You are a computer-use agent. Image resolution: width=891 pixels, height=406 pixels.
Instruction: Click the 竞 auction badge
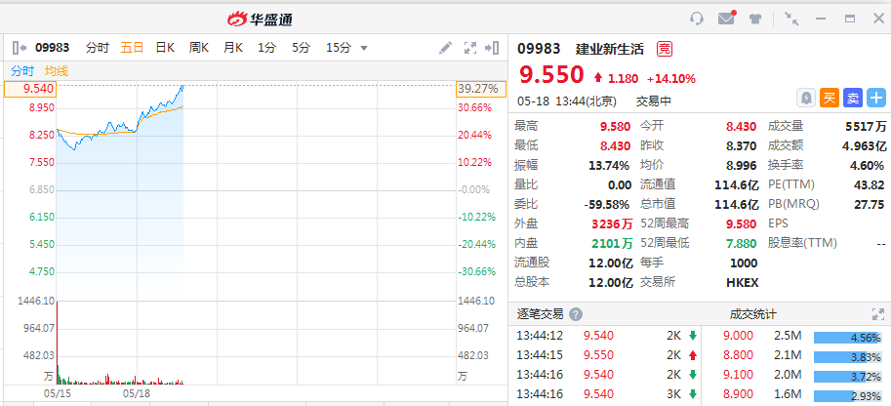tap(665, 49)
